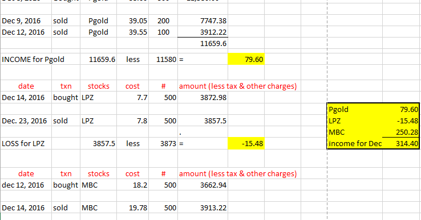Image resolution: width=421 pixels, height=220 pixels.
Task: Select the Dec 12, 2016 Pgold sold date
Action: [26, 32]
